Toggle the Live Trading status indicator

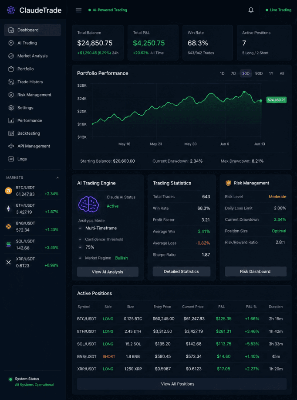coord(278,10)
